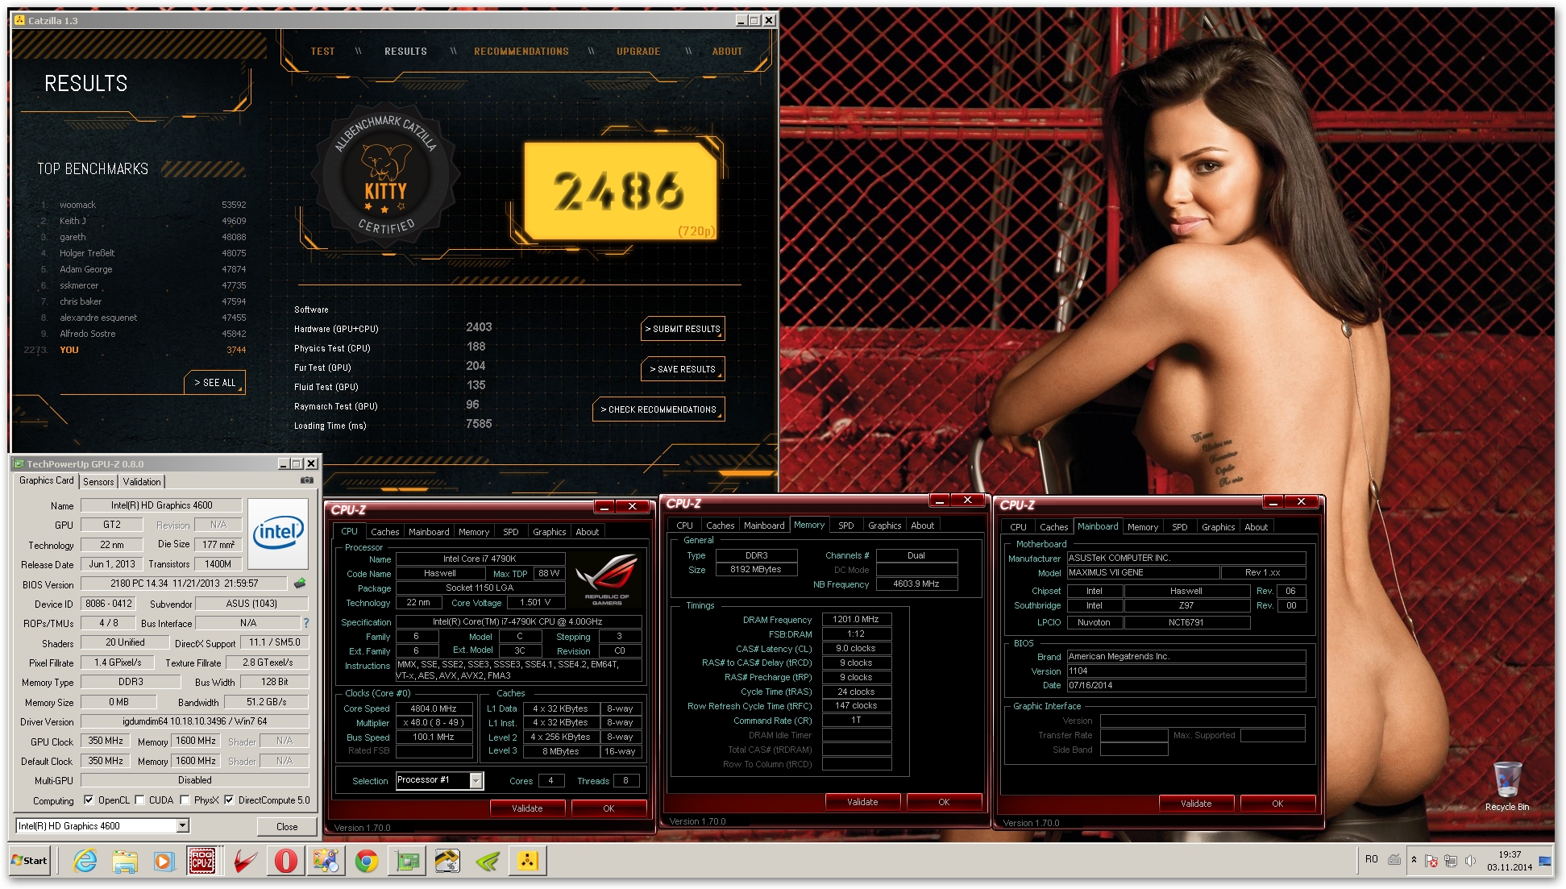Click the Republic of Gamers logo in CPU-Z
This screenshot has height=889, width=1566.
pyautogui.click(x=607, y=579)
